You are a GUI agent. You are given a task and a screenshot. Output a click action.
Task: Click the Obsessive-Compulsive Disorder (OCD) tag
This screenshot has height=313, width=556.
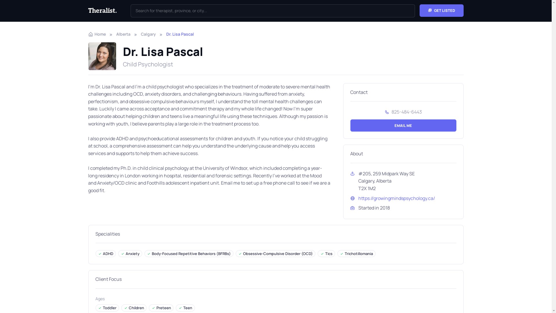click(x=275, y=254)
